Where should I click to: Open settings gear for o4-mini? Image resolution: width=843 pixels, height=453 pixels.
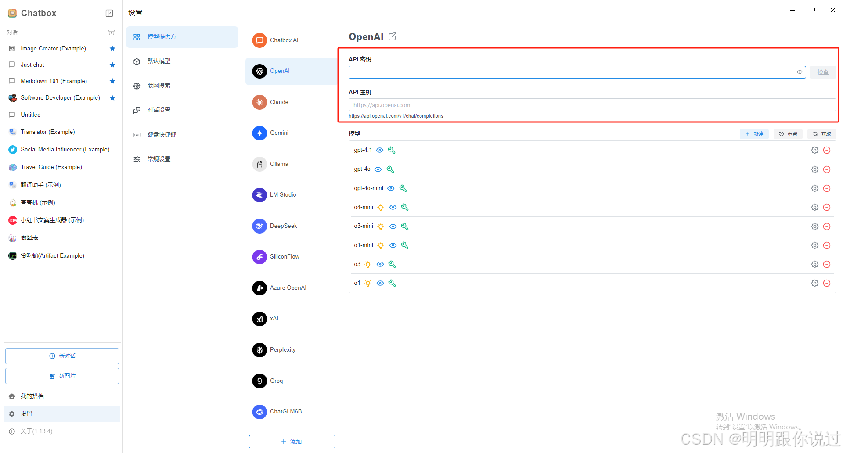815,207
